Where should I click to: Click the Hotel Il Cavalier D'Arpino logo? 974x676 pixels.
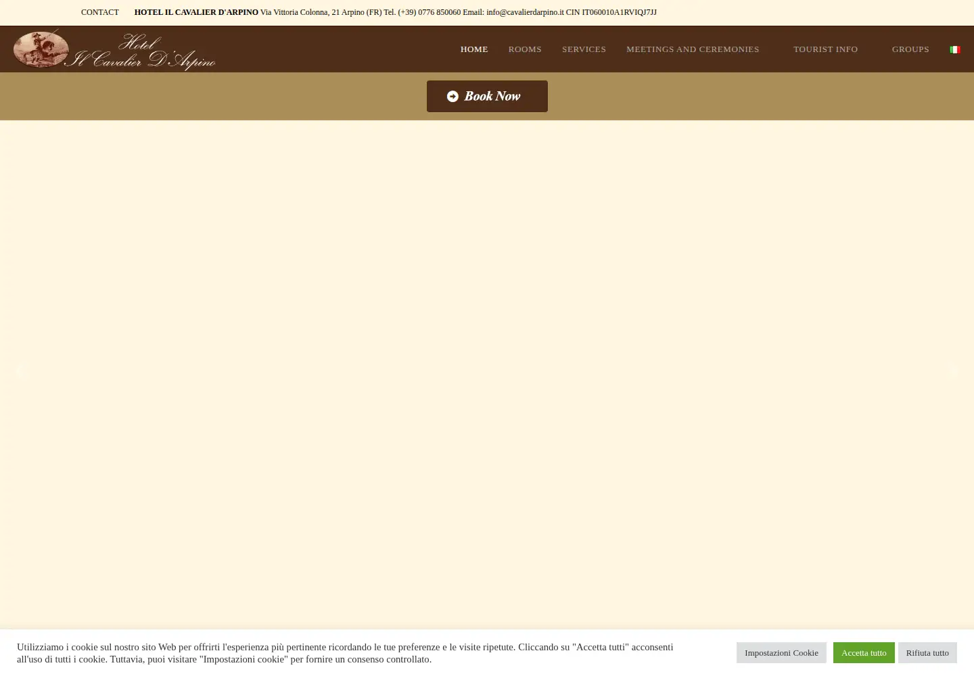pyautogui.click(x=114, y=49)
